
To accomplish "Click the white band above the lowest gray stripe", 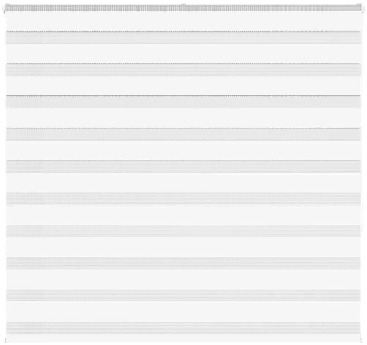I will [183, 311].
